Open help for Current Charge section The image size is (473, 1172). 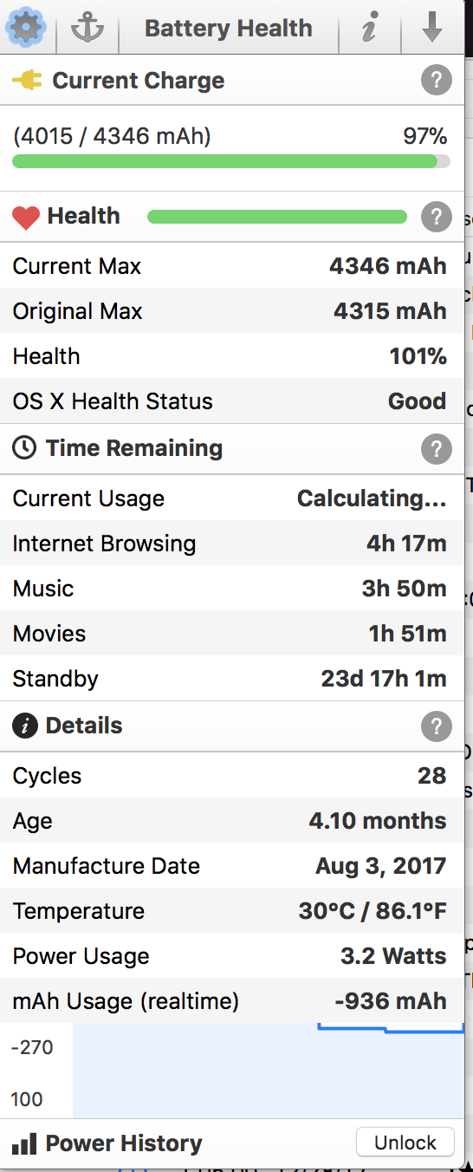tap(437, 81)
